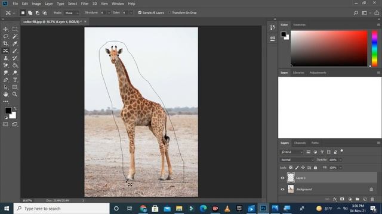
Task: Open the Normal blend mode dropdown
Action: click(x=297, y=160)
